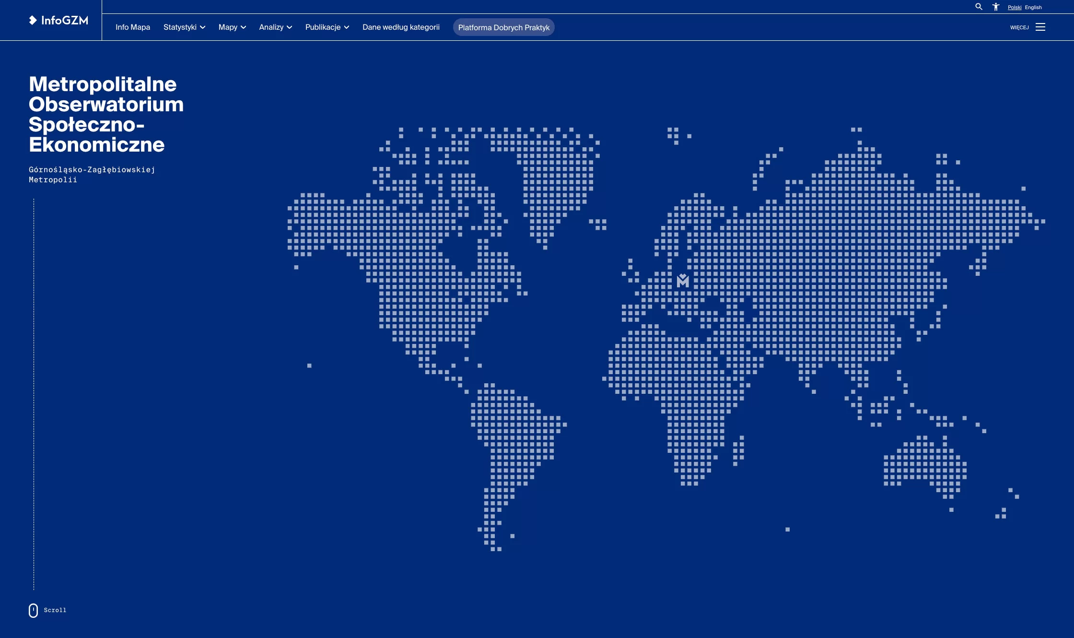Open the Info Mapa menu item
1074x638 pixels.
pos(133,27)
